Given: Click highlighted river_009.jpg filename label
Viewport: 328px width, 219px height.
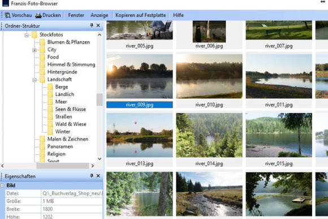Looking at the screenshot, I should tap(140, 105).
